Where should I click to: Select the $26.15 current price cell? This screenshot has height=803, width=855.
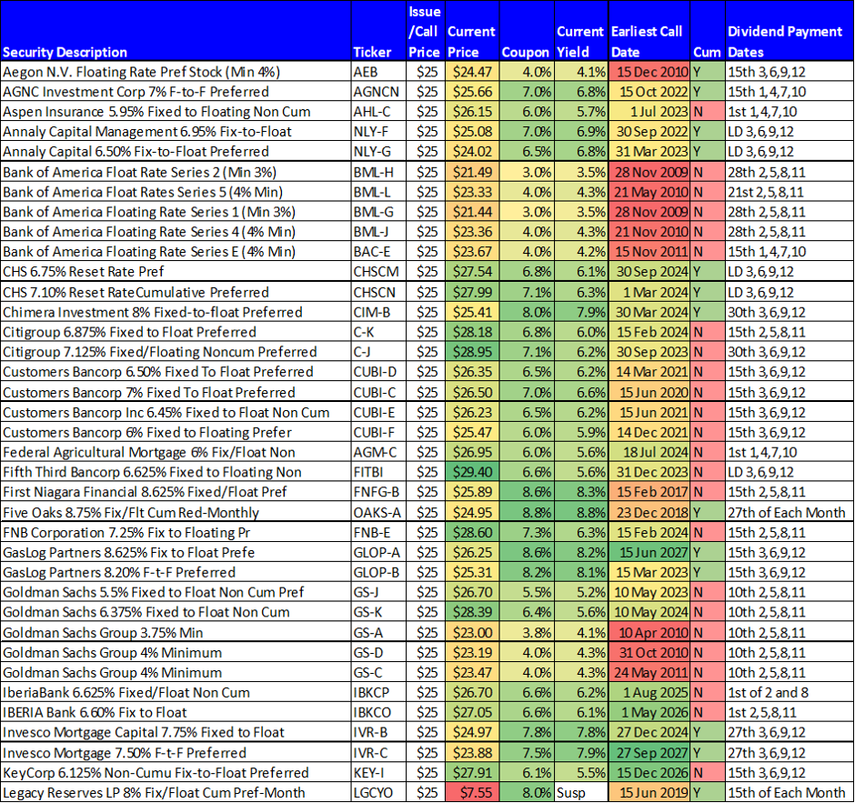472,112
